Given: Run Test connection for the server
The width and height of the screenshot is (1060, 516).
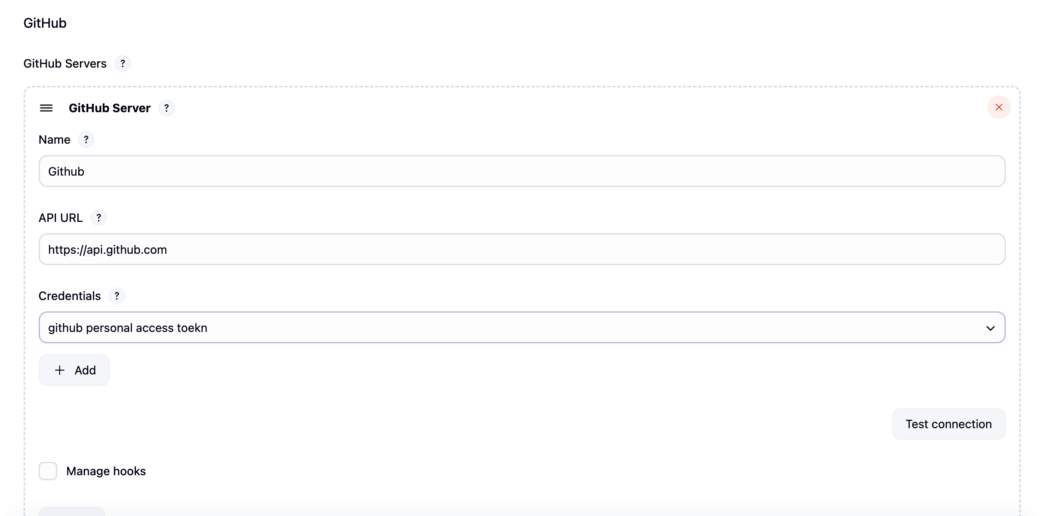Looking at the screenshot, I should [x=949, y=424].
